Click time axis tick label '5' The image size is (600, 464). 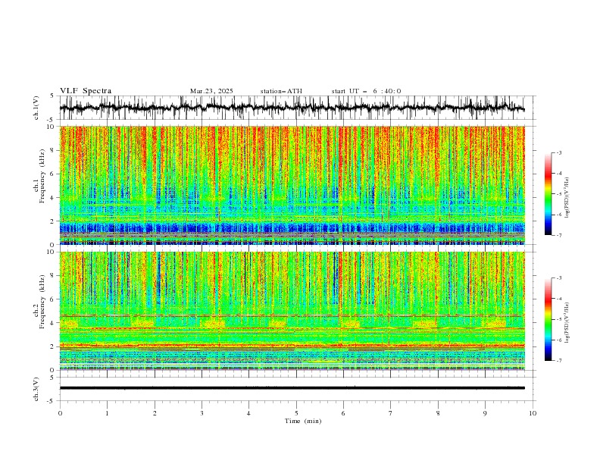click(296, 413)
